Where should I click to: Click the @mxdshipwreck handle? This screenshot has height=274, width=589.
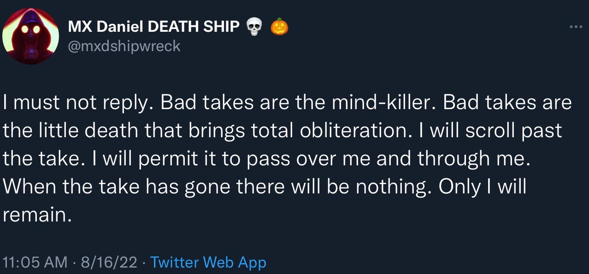point(124,46)
